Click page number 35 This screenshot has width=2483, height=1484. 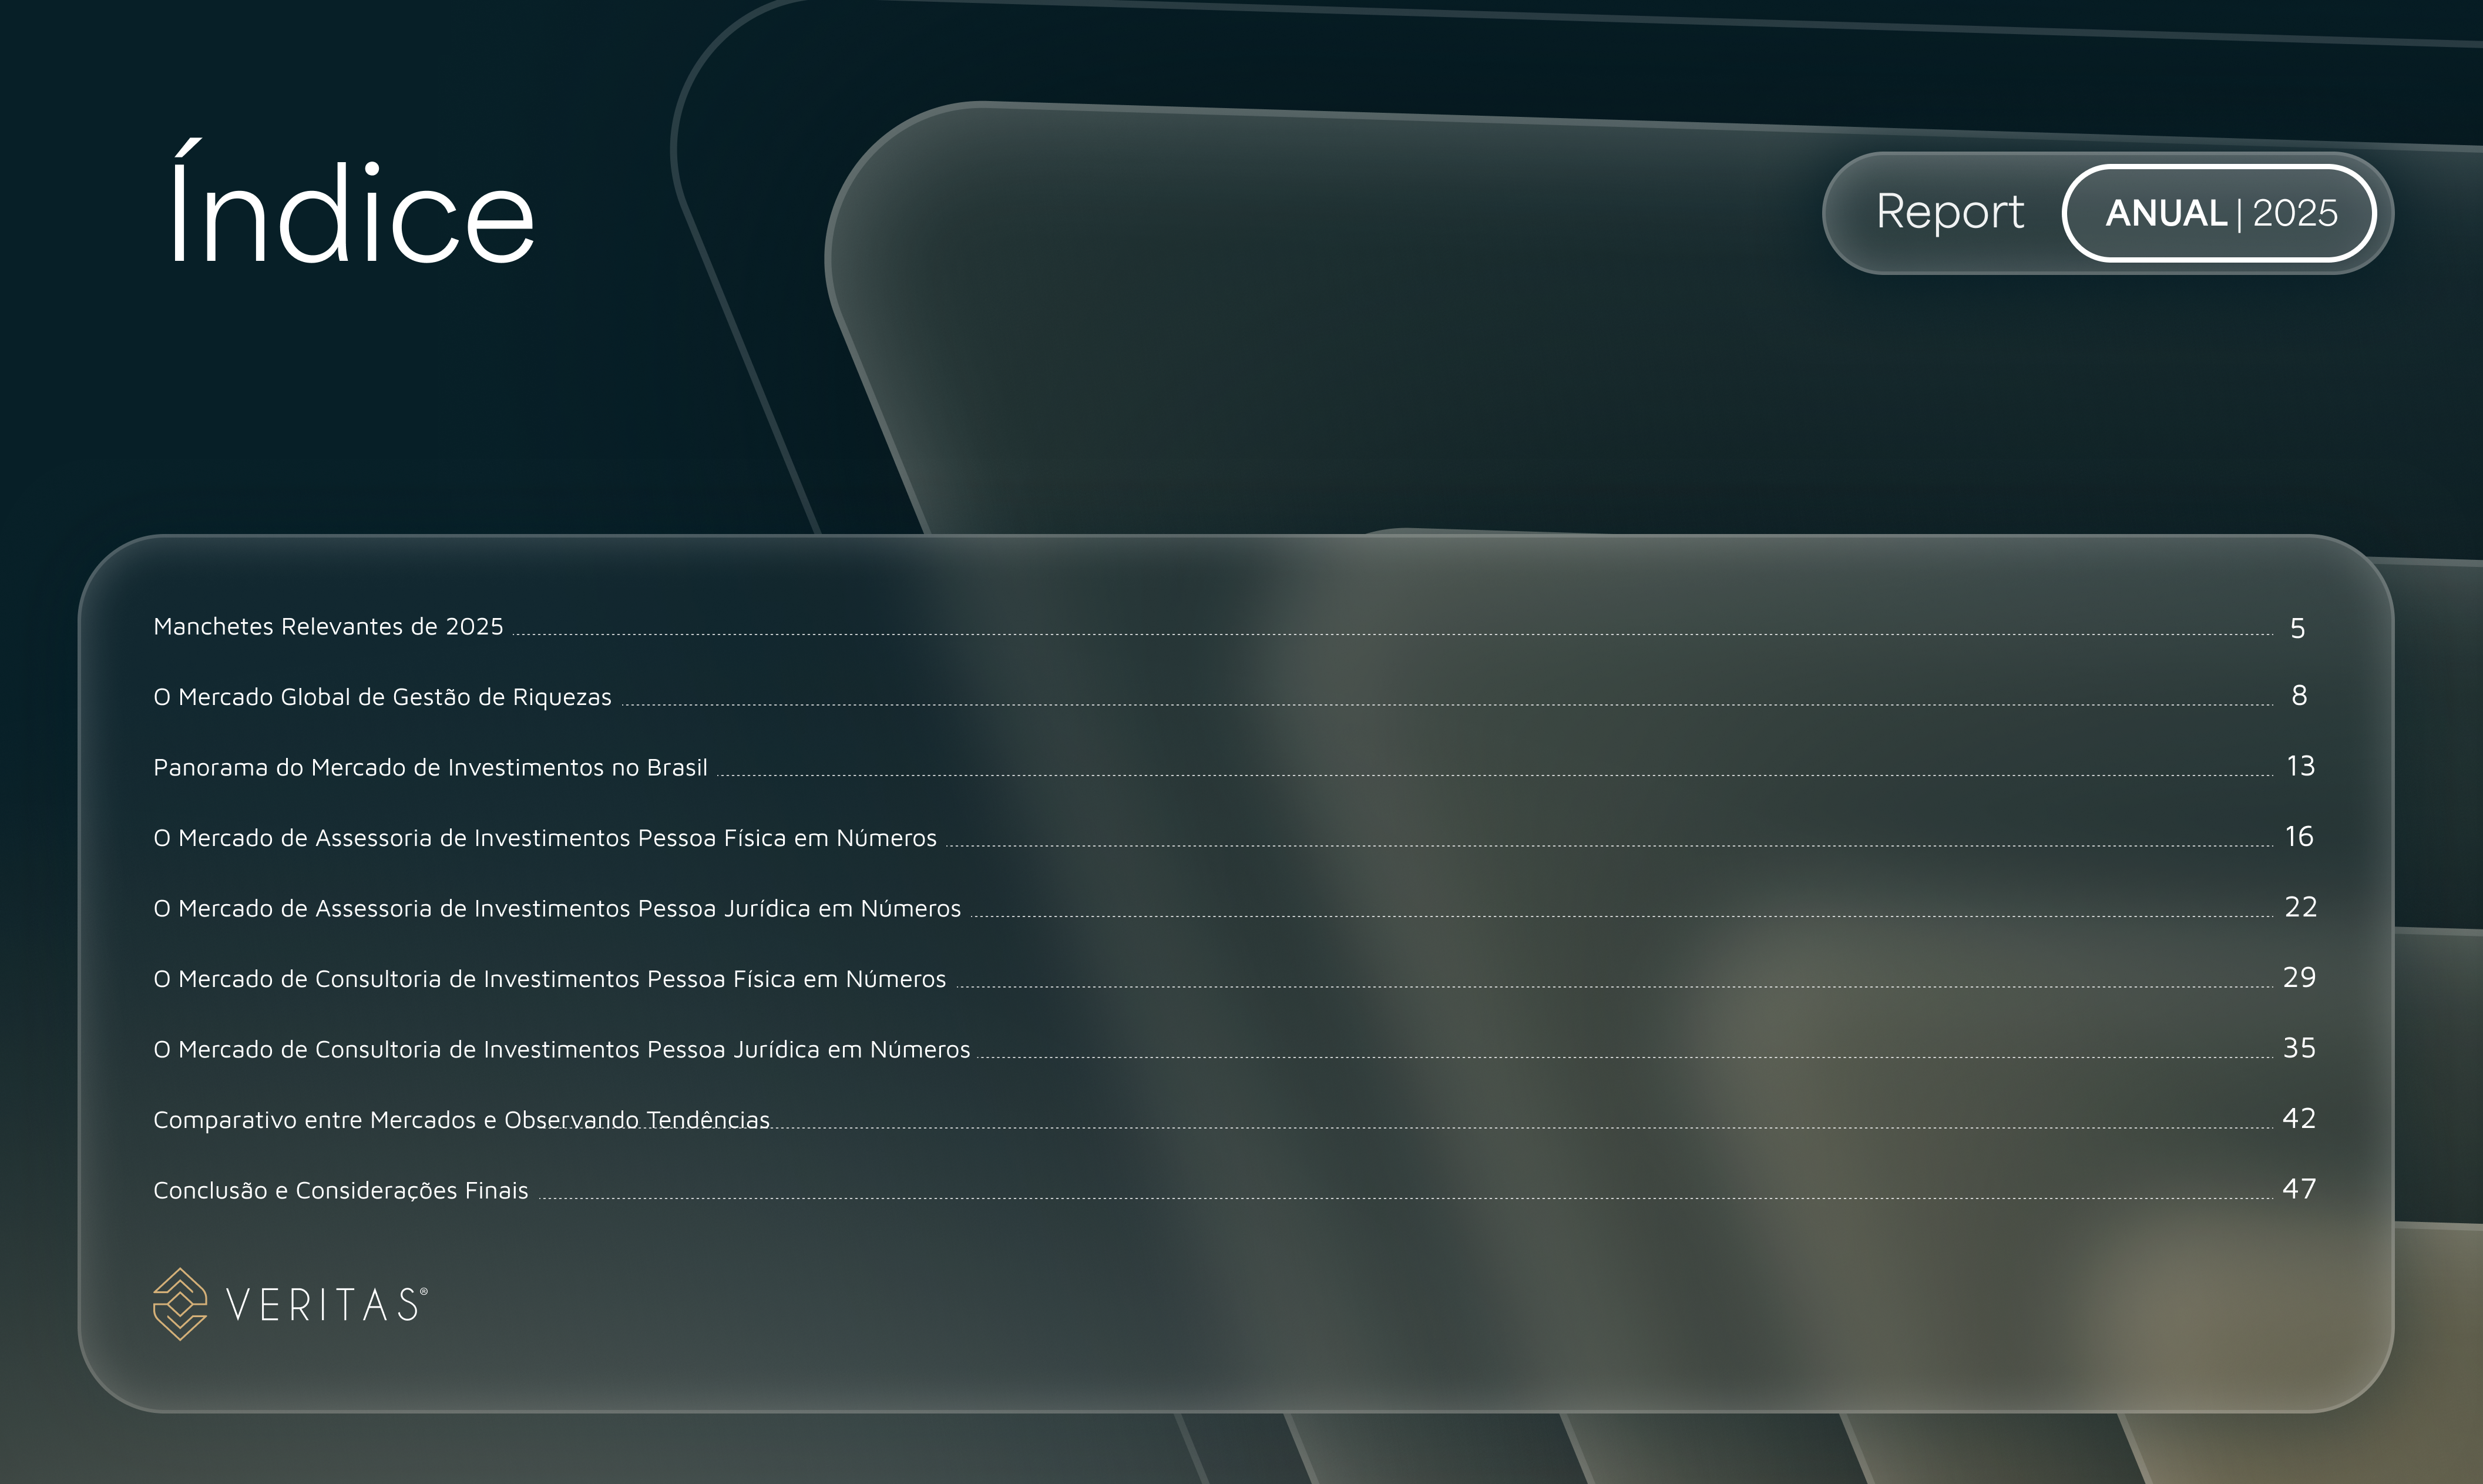[2299, 1048]
